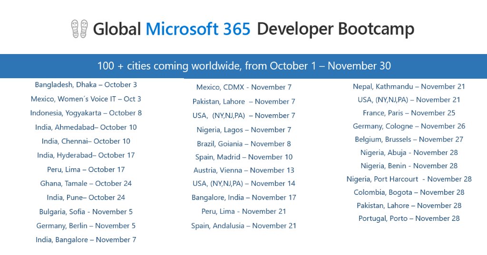Image resolution: width=487 pixels, height=255 pixels.
Task: Click the bootprints logo icon beside the title
Action: (79, 29)
